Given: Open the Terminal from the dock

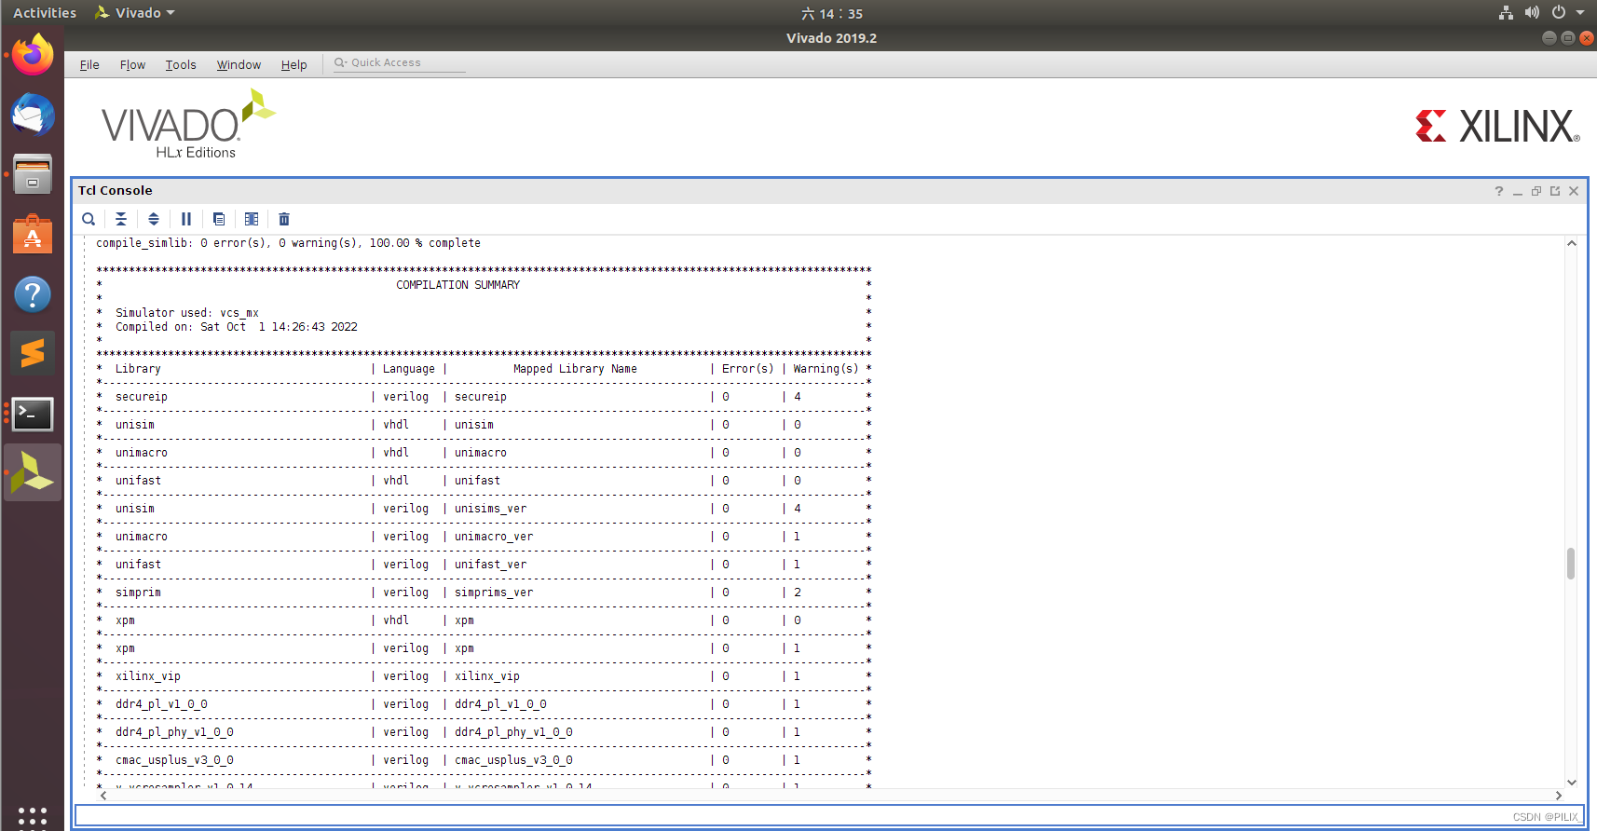Looking at the screenshot, I should click(33, 414).
